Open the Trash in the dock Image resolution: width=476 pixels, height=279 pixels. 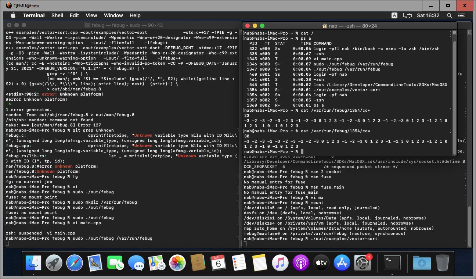tap(443, 263)
